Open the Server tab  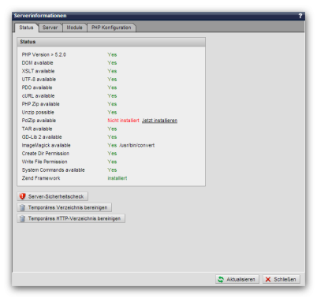click(50, 28)
